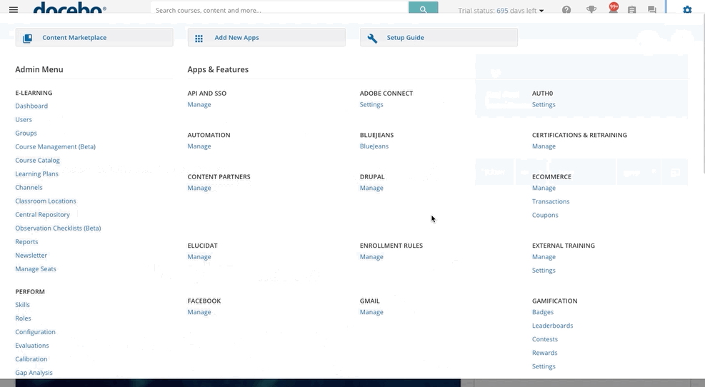Open Add New Apps

tap(266, 38)
